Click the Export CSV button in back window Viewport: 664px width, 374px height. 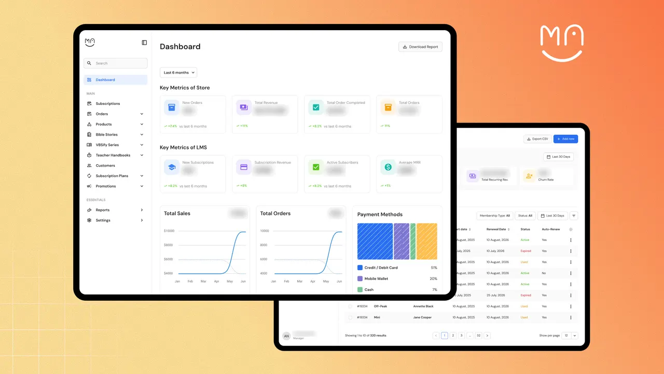[x=537, y=139]
